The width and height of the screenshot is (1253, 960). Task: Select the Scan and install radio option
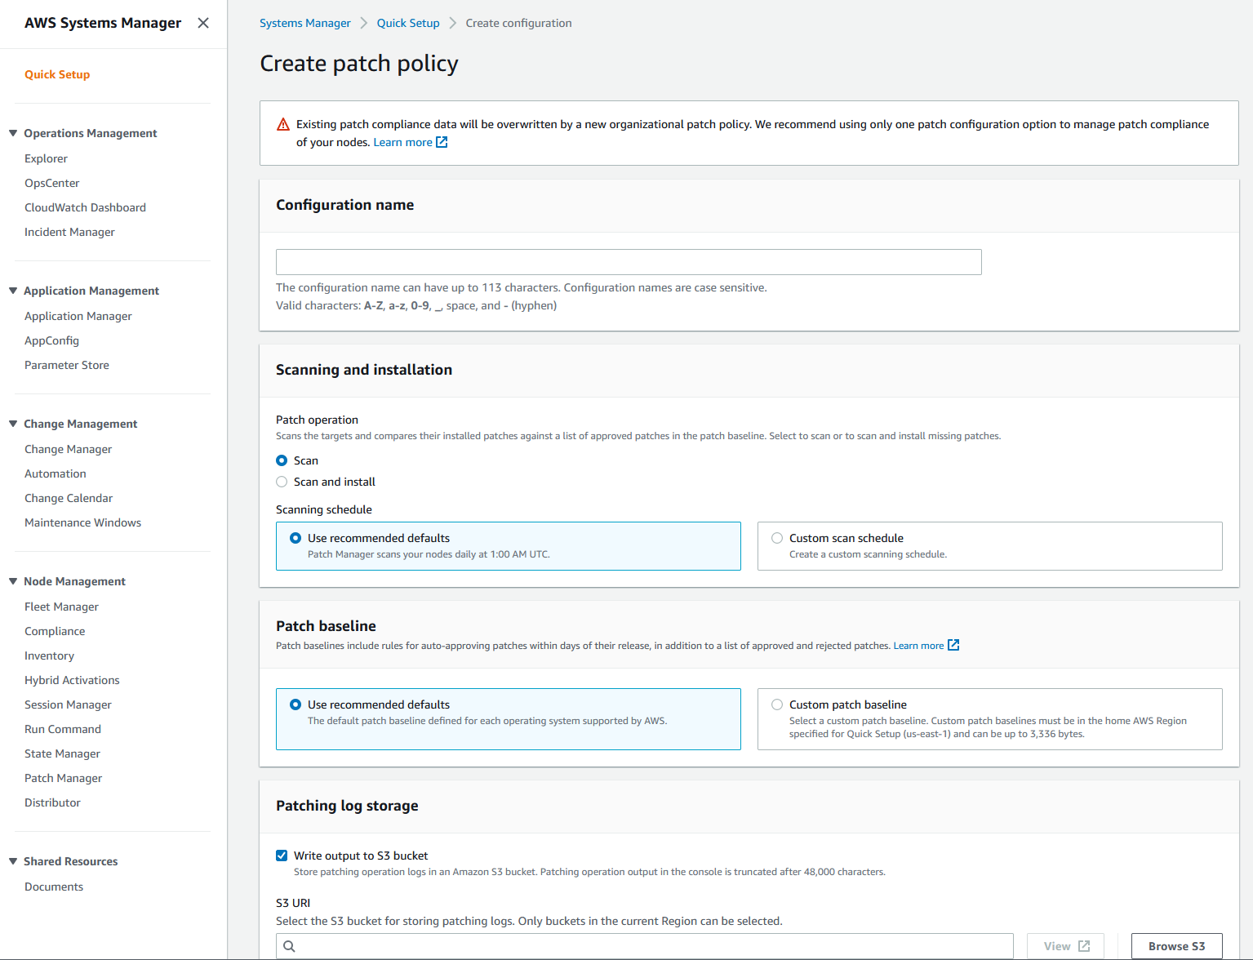(x=282, y=482)
